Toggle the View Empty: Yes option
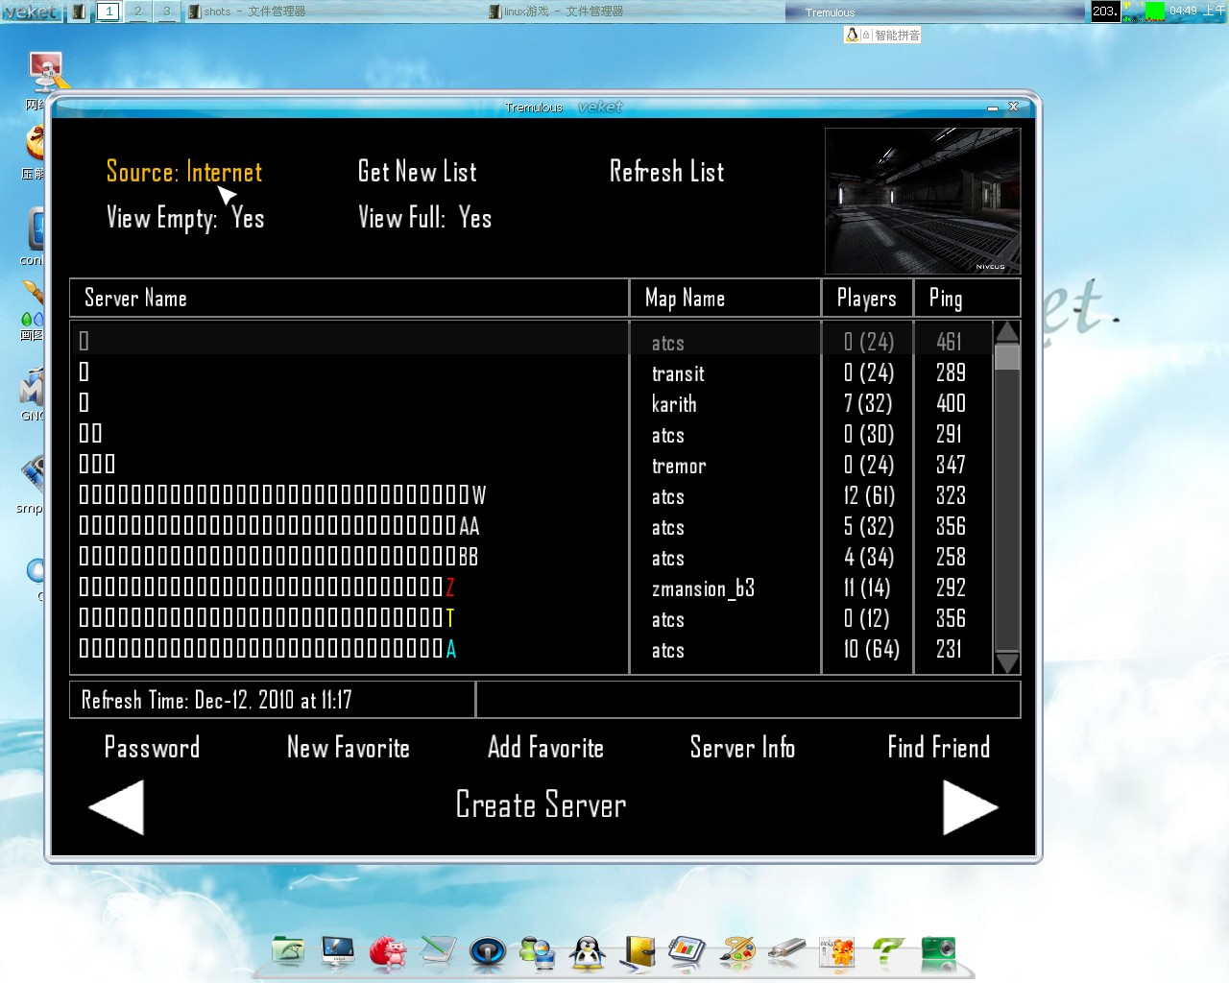This screenshot has width=1229, height=983. coord(185,218)
